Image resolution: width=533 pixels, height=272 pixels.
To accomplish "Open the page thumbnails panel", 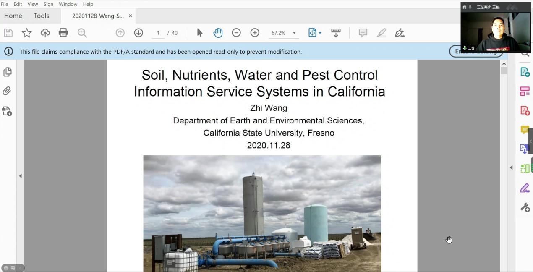I will [7, 72].
